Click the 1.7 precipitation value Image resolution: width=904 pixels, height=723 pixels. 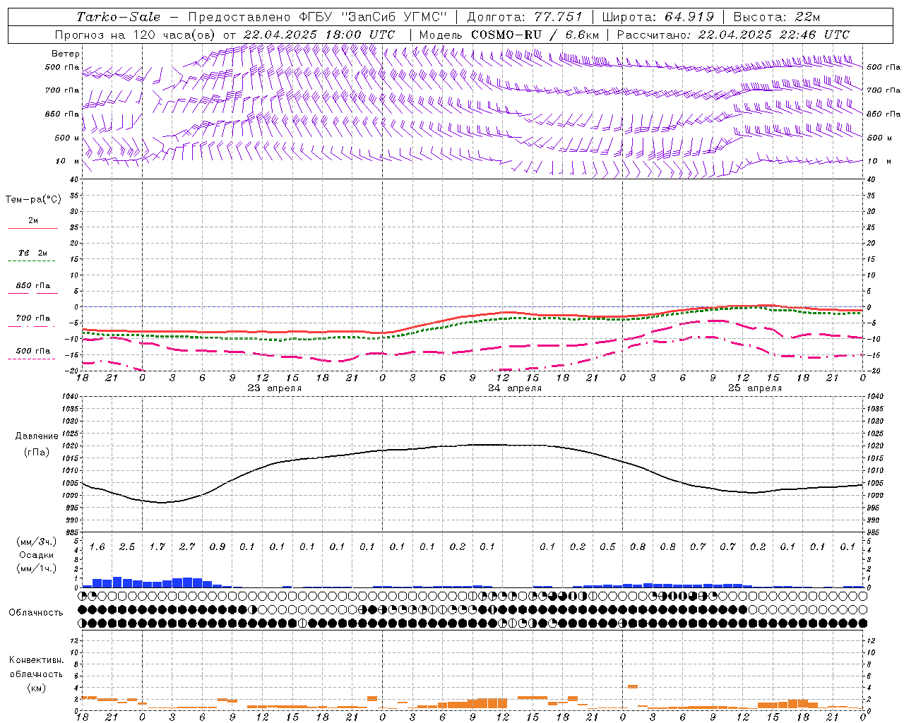157,547
